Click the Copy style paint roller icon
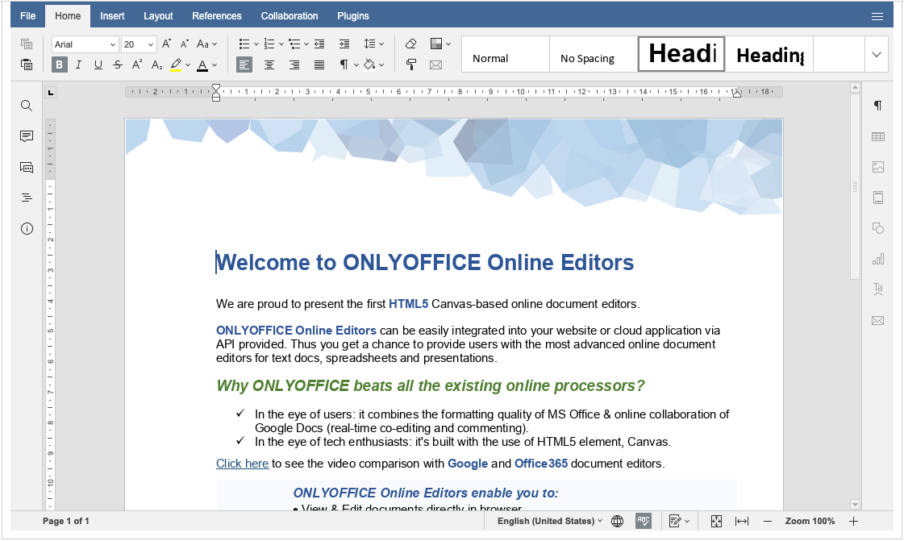The height and width of the screenshot is (541, 904). pos(411,65)
